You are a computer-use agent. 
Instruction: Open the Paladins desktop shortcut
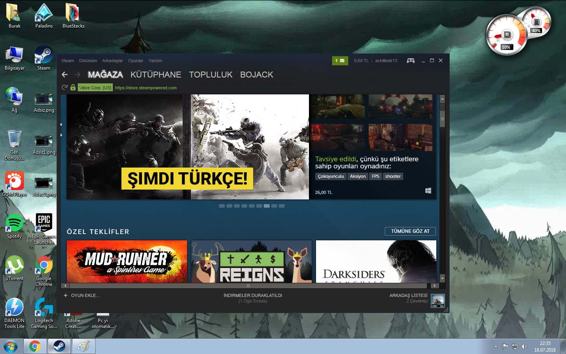(44, 16)
